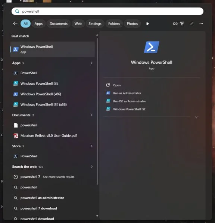Expand the Store results section chevron
The height and width of the screenshot is (223, 215).
coord(92,146)
